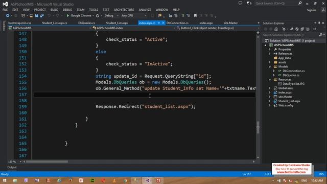This screenshot has height=184, width=327.
Task: Toggle pin on index.aspx.cs tab
Action: click(x=159, y=23)
